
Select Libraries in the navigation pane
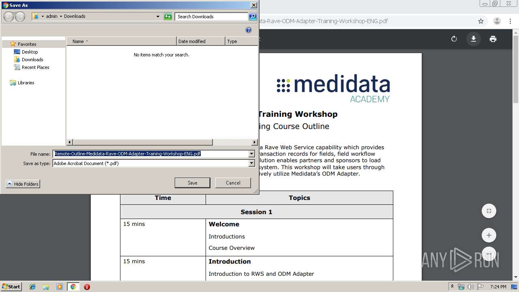coord(26,83)
